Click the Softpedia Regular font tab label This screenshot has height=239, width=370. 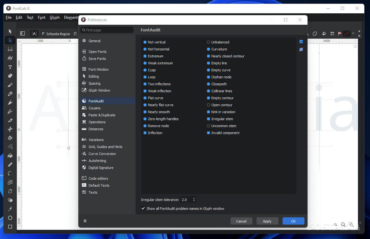[x=58, y=34]
